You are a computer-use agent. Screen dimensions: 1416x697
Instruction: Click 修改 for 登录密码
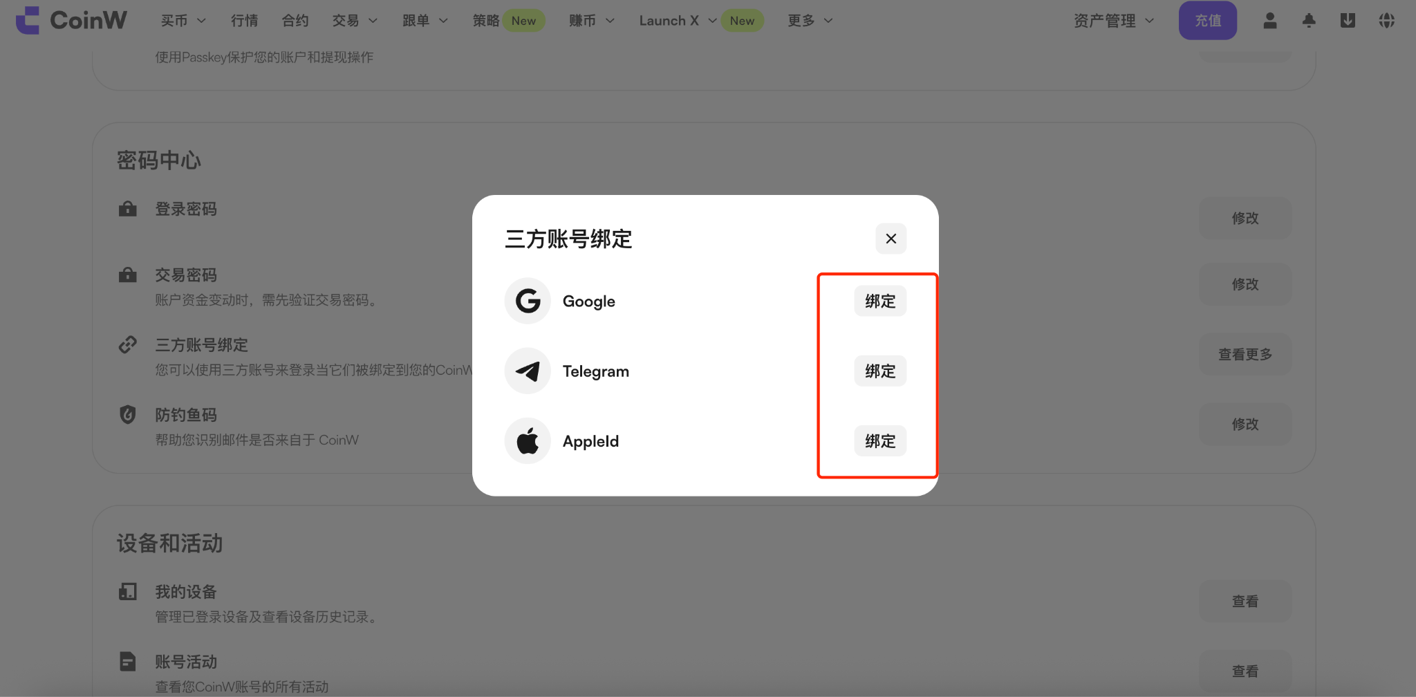click(1245, 219)
